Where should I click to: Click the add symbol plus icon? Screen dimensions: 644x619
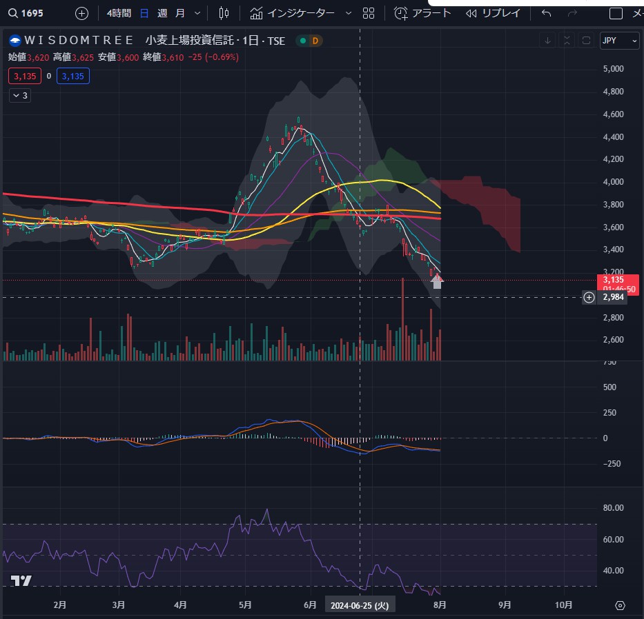81,14
